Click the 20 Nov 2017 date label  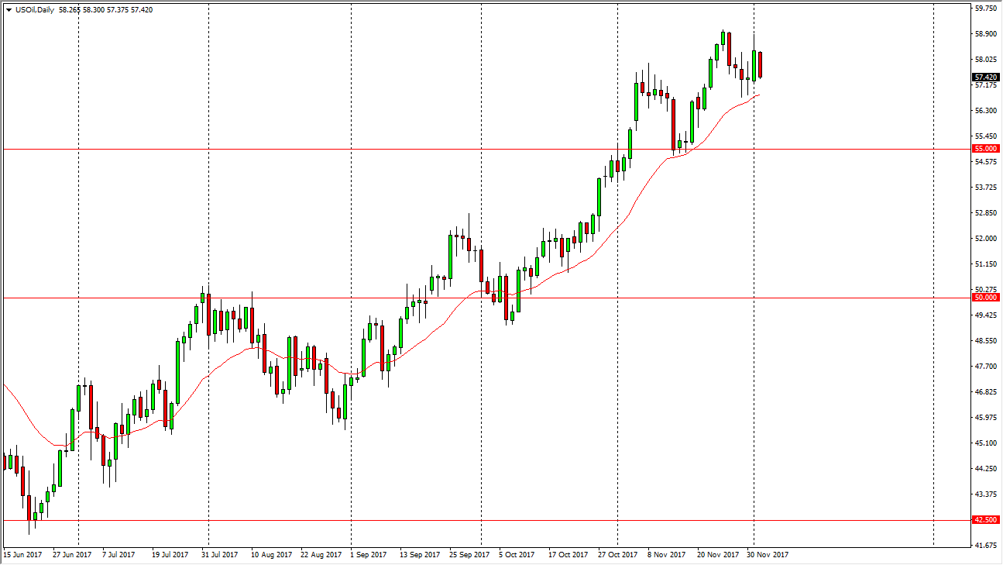(x=718, y=555)
